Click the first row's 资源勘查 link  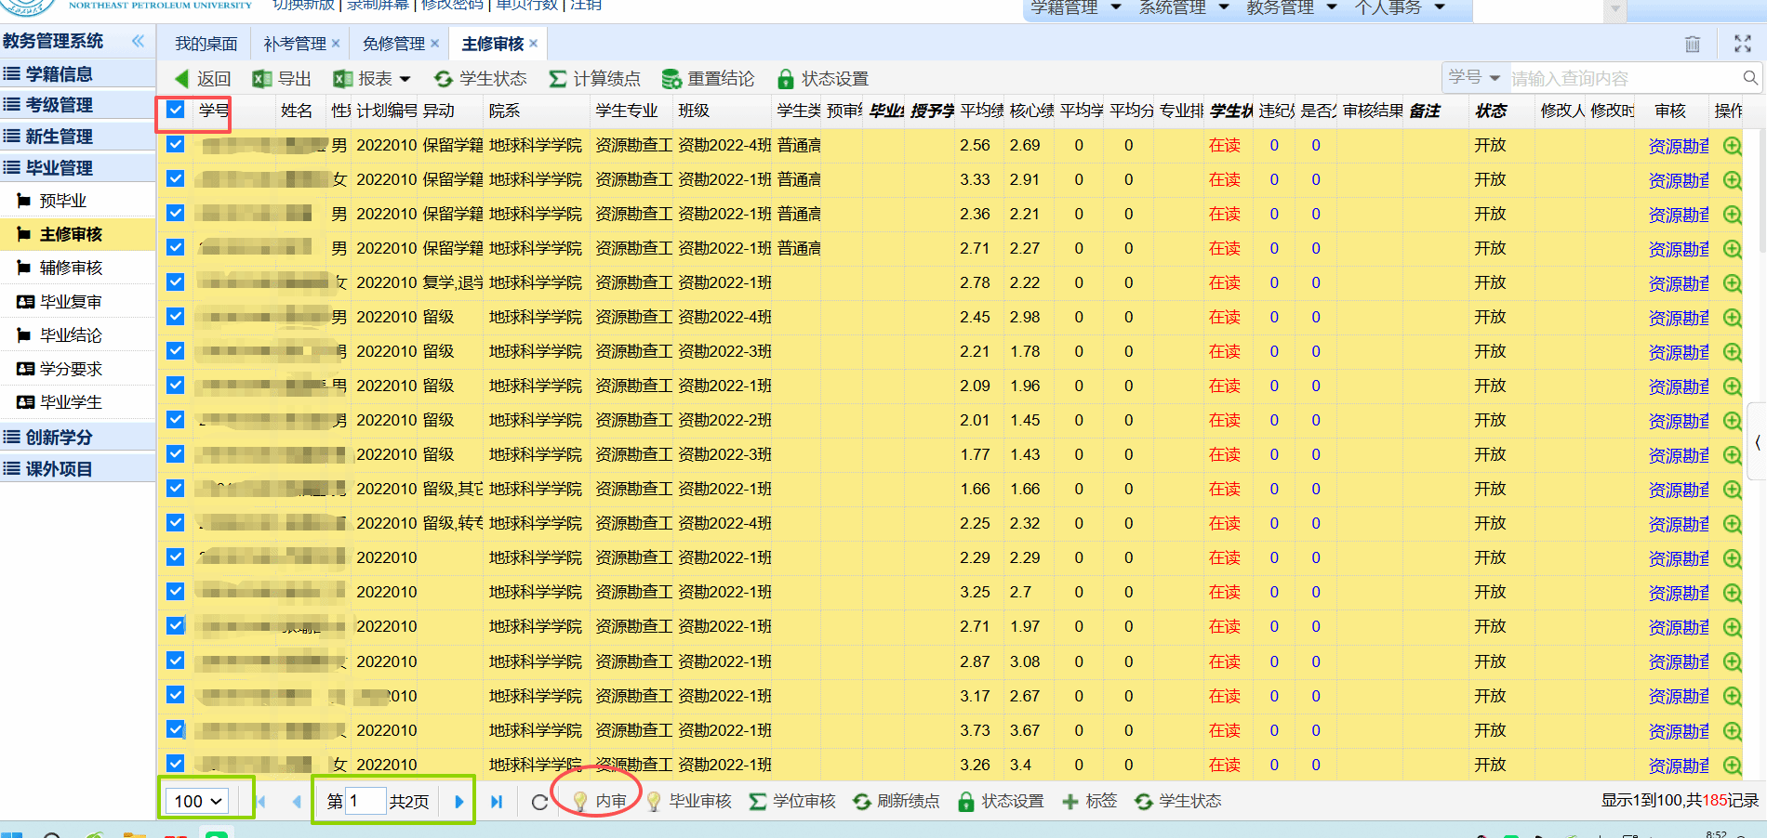[1678, 146]
